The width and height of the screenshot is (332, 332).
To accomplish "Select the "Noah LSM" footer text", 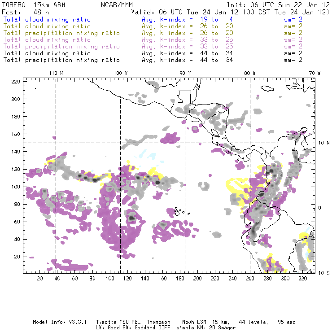I will pos(194,322).
